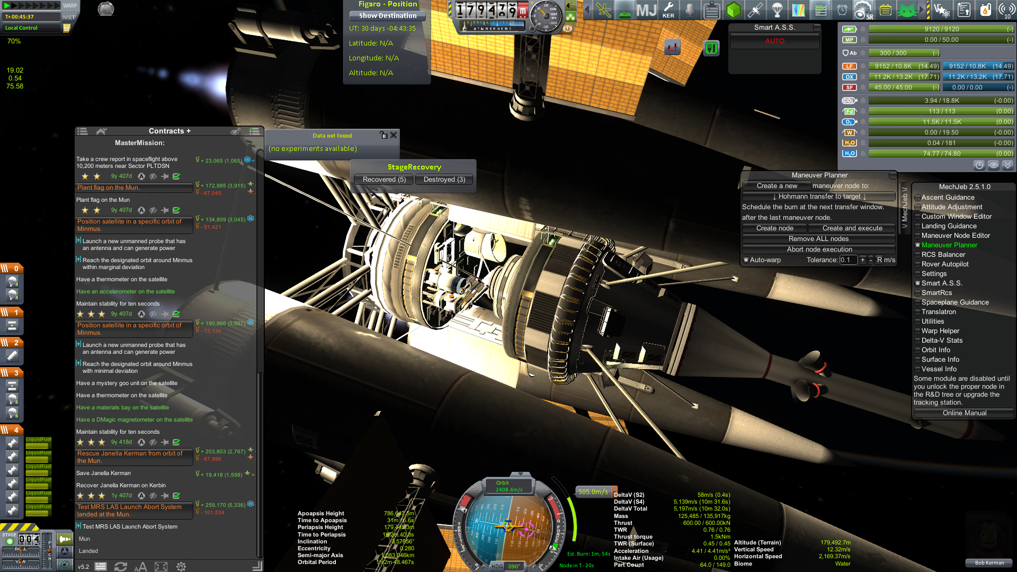The width and height of the screenshot is (1017, 572).
Task: Click the Create and execute button
Action: pos(852,228)
